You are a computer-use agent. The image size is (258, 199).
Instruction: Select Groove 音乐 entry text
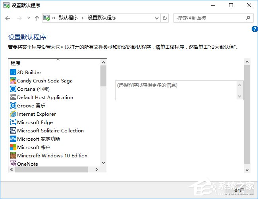tap(31, 106)
